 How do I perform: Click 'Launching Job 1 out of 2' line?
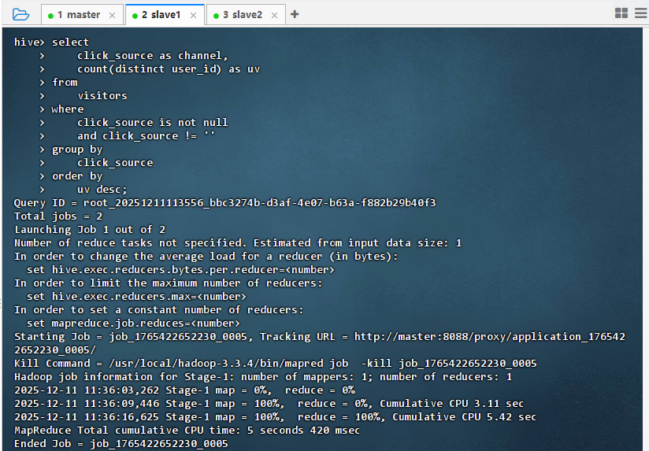90,230
